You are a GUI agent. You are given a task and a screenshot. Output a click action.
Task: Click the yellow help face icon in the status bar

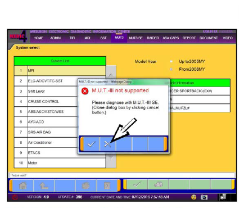tap(194, 197)
